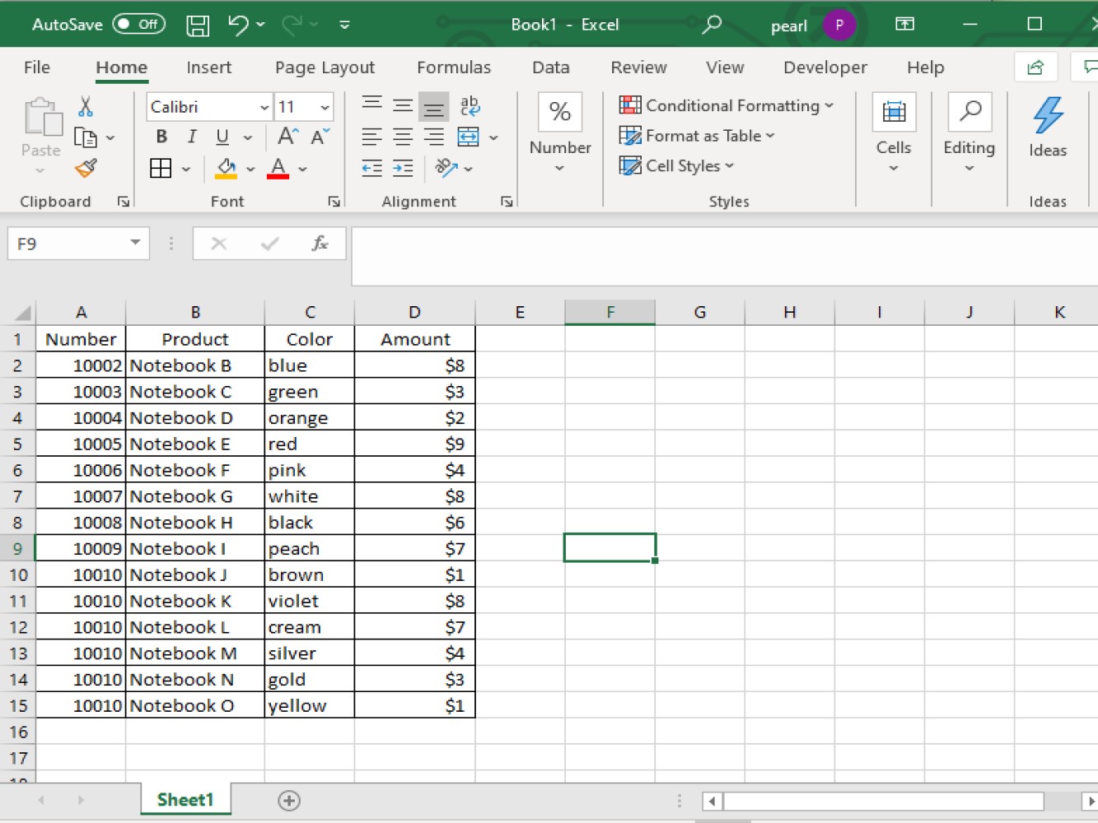Open the Developer ribbon tab
The image size is (1098, 823).
pyautogui.click(x=825, y=67)
